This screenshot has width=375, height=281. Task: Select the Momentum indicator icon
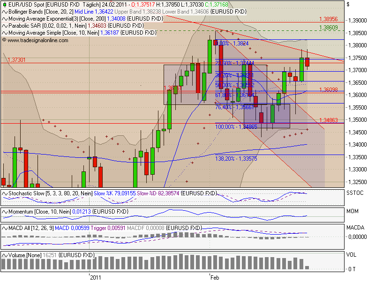(x=5, y=211)
